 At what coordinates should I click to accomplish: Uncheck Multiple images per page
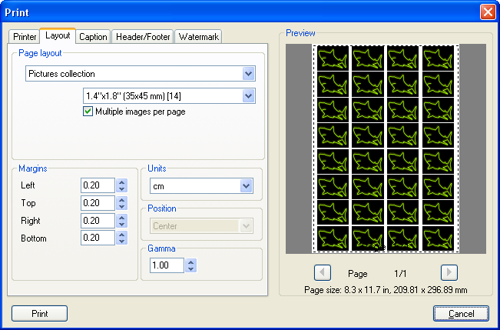click(88, 112)
